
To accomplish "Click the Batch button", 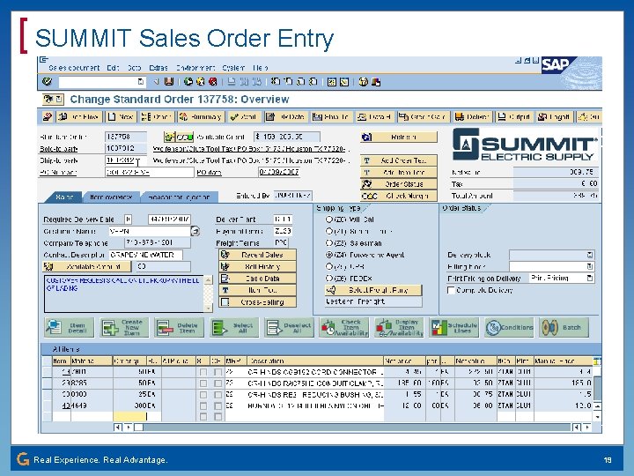I will pos(564,327).
